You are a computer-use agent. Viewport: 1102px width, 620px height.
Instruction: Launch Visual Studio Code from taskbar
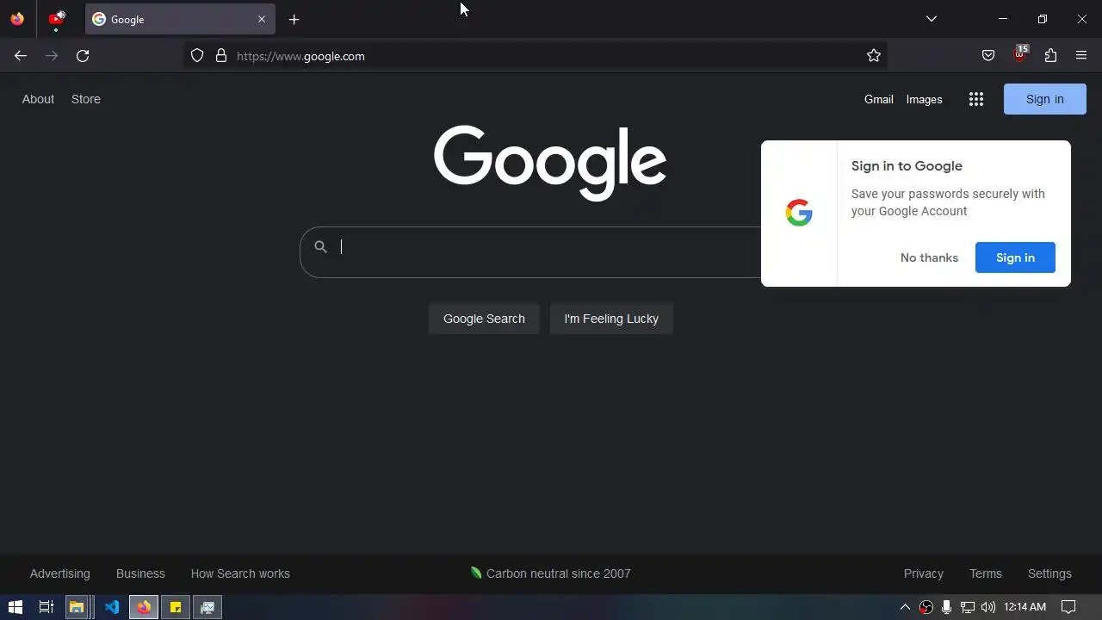[112, 607]
